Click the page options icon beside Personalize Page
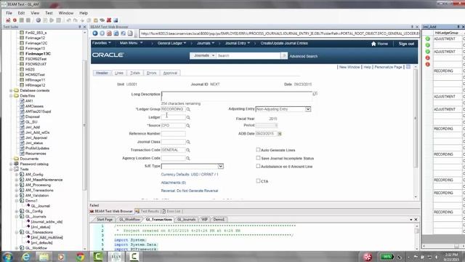The height and width of the screenshot is (262, 465). coord(408,67)
